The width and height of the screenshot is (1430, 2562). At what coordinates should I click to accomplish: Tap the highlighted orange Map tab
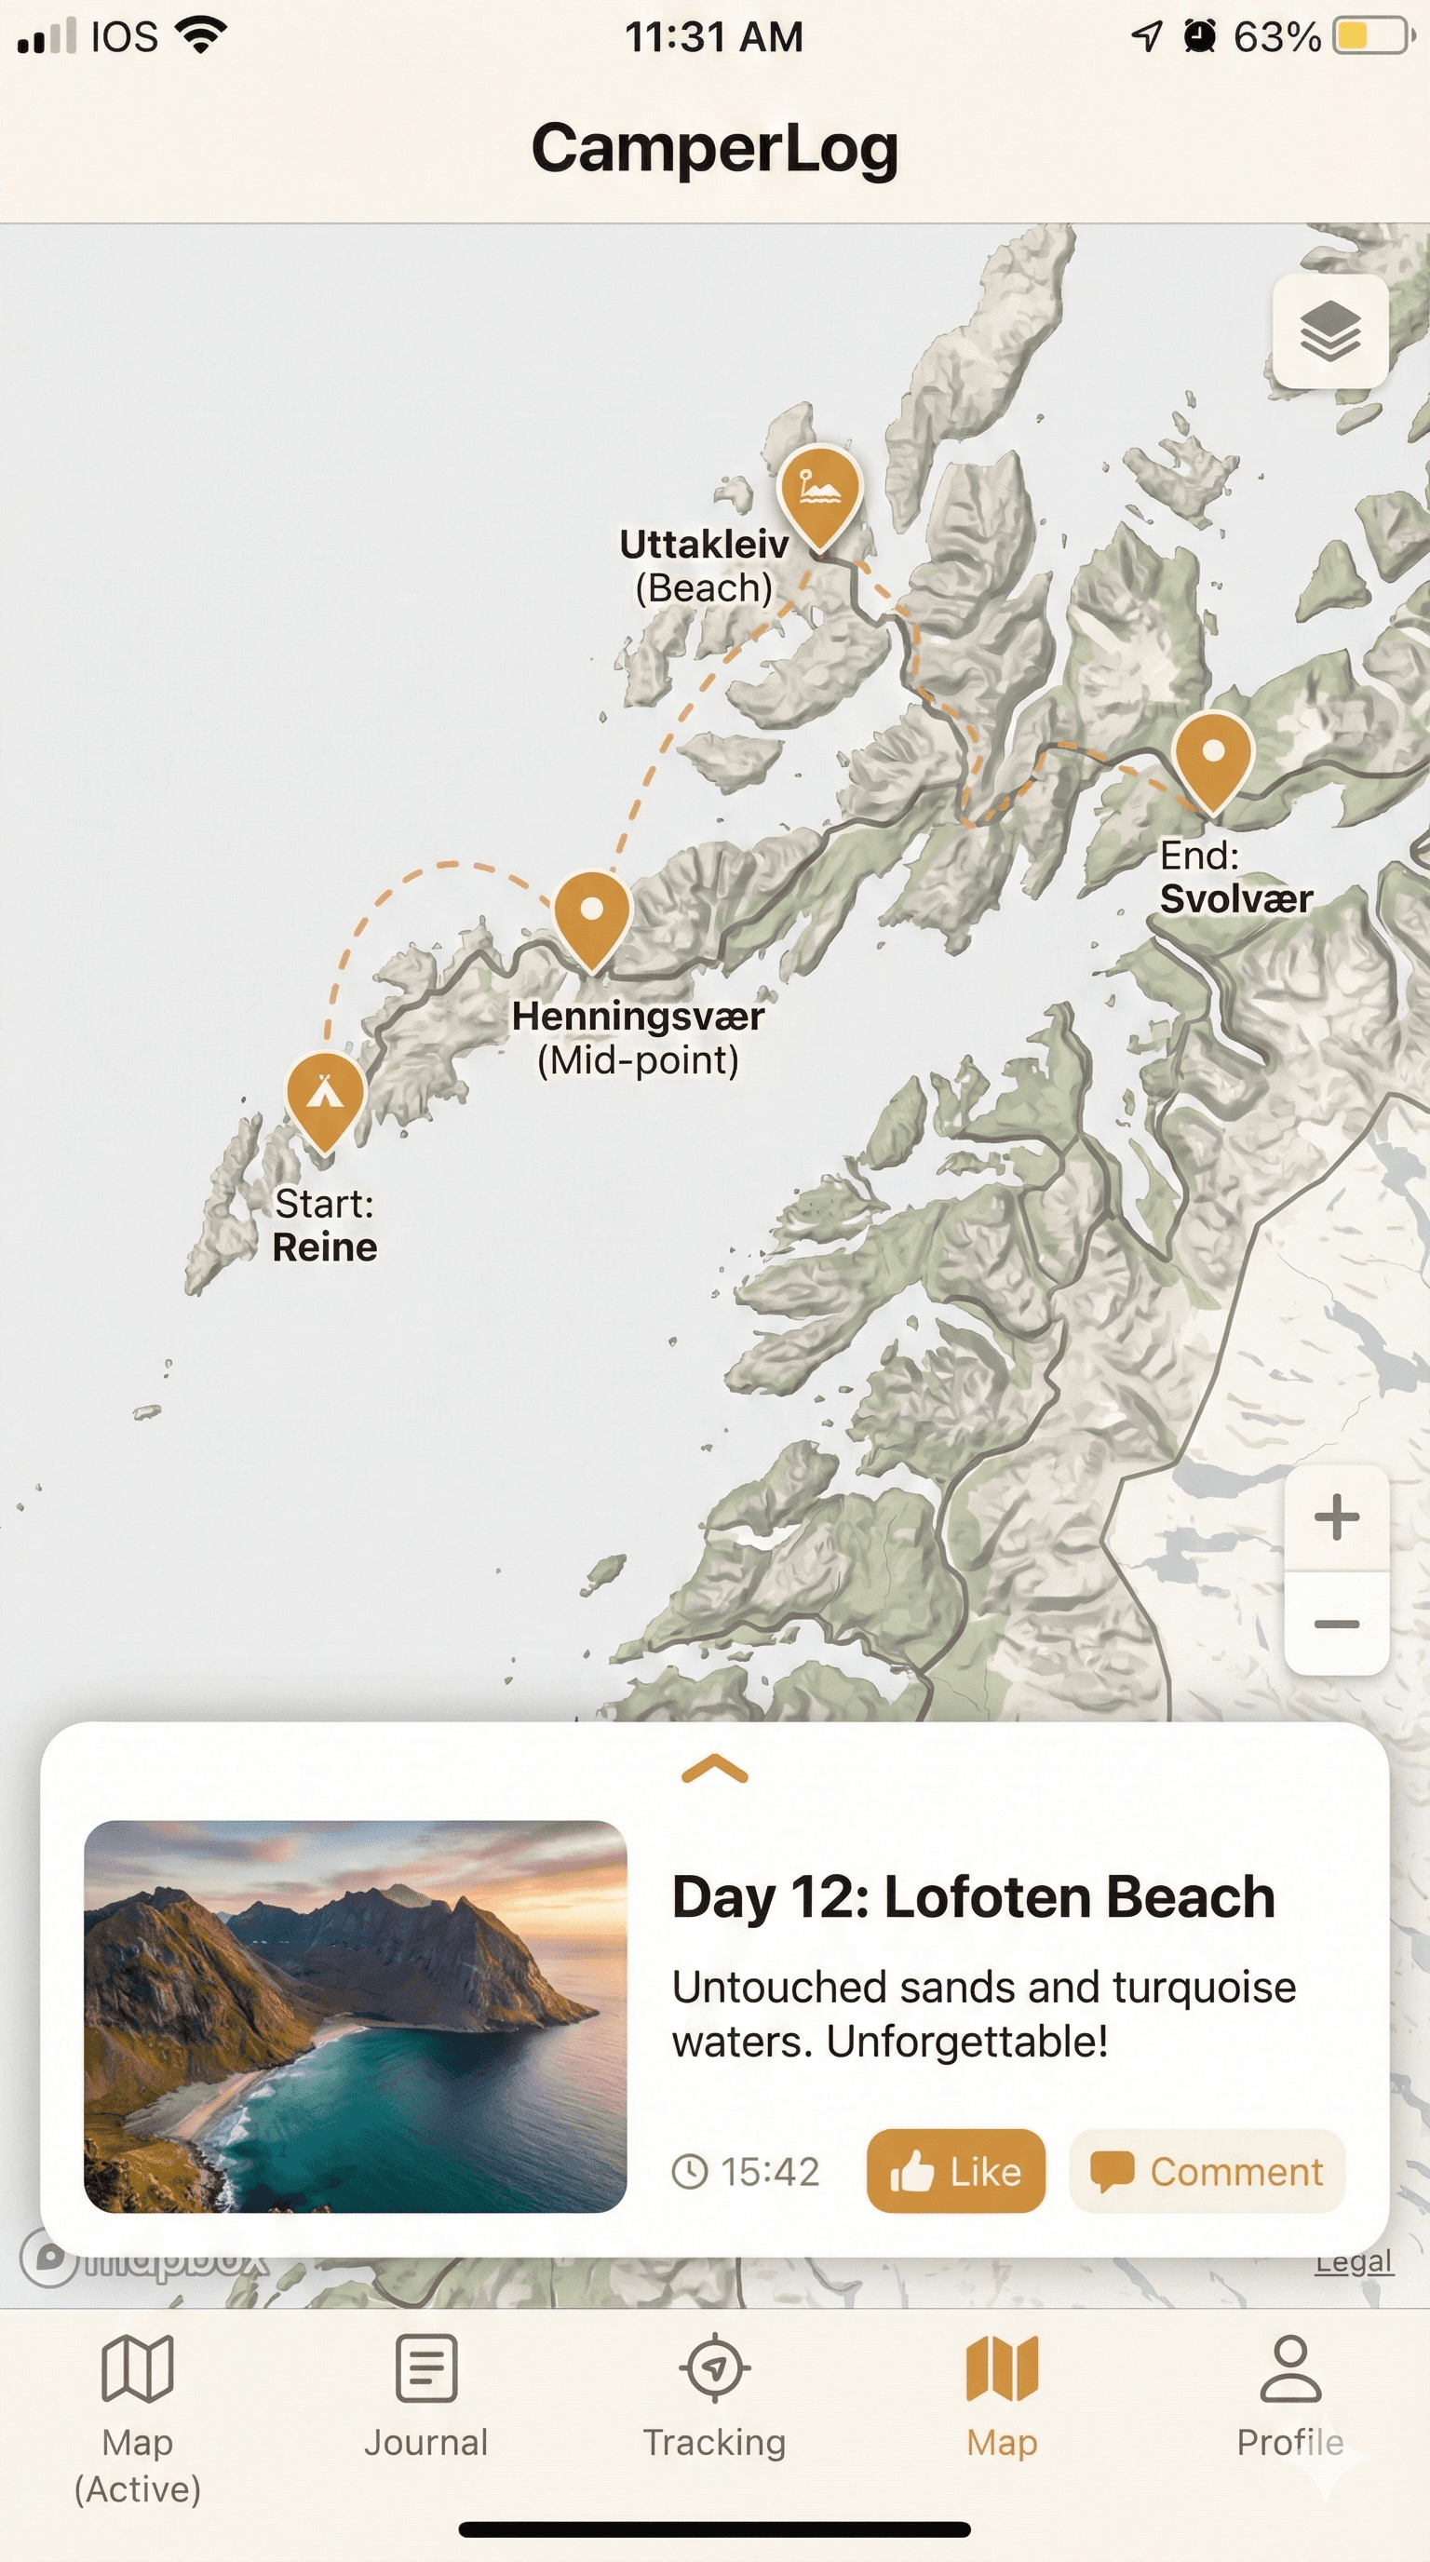(1002, 2397)
